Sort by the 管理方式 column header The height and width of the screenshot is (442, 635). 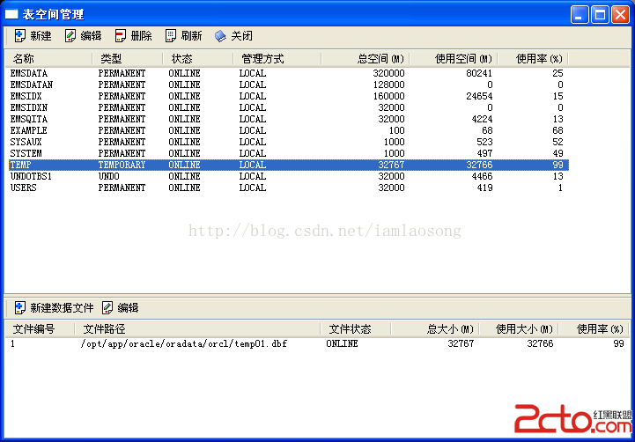pyautogui.click(x=277, y=59)
